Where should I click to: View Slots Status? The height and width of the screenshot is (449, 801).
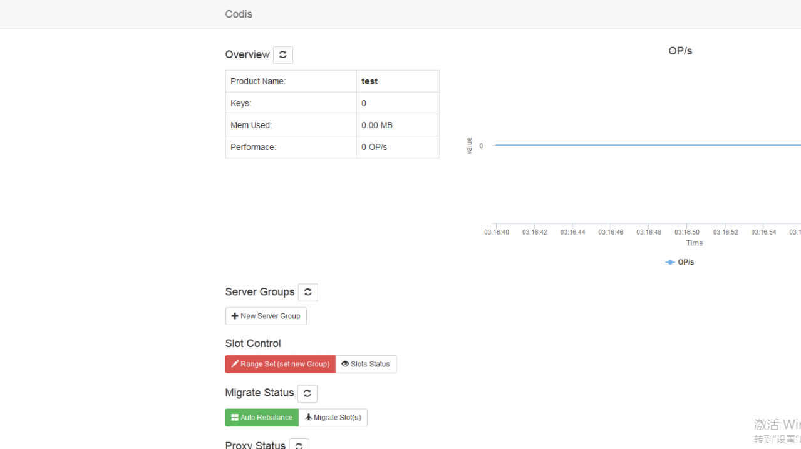point(366,365)
